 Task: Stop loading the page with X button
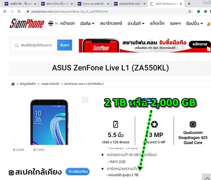tap(19, 12)
